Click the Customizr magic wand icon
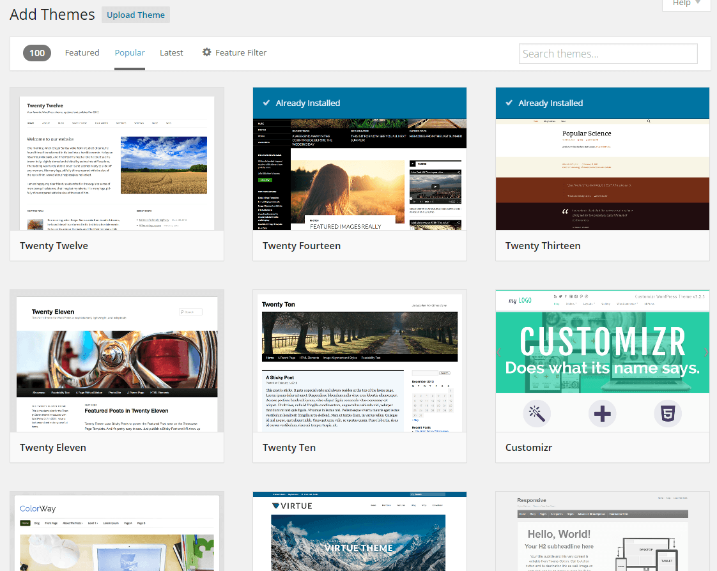717x571 pixels. 537,413
